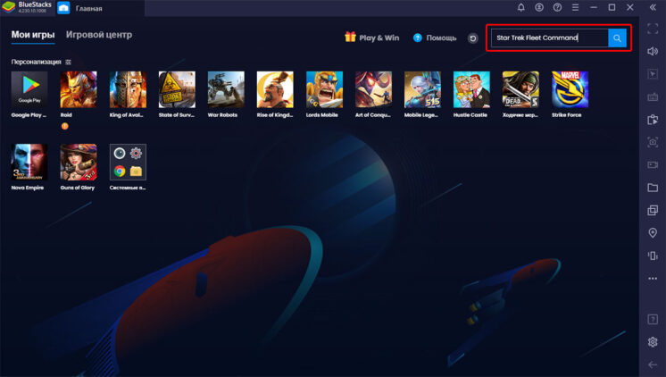Open the Google Play Store app
Screen dimensions: 666x377
29,89
